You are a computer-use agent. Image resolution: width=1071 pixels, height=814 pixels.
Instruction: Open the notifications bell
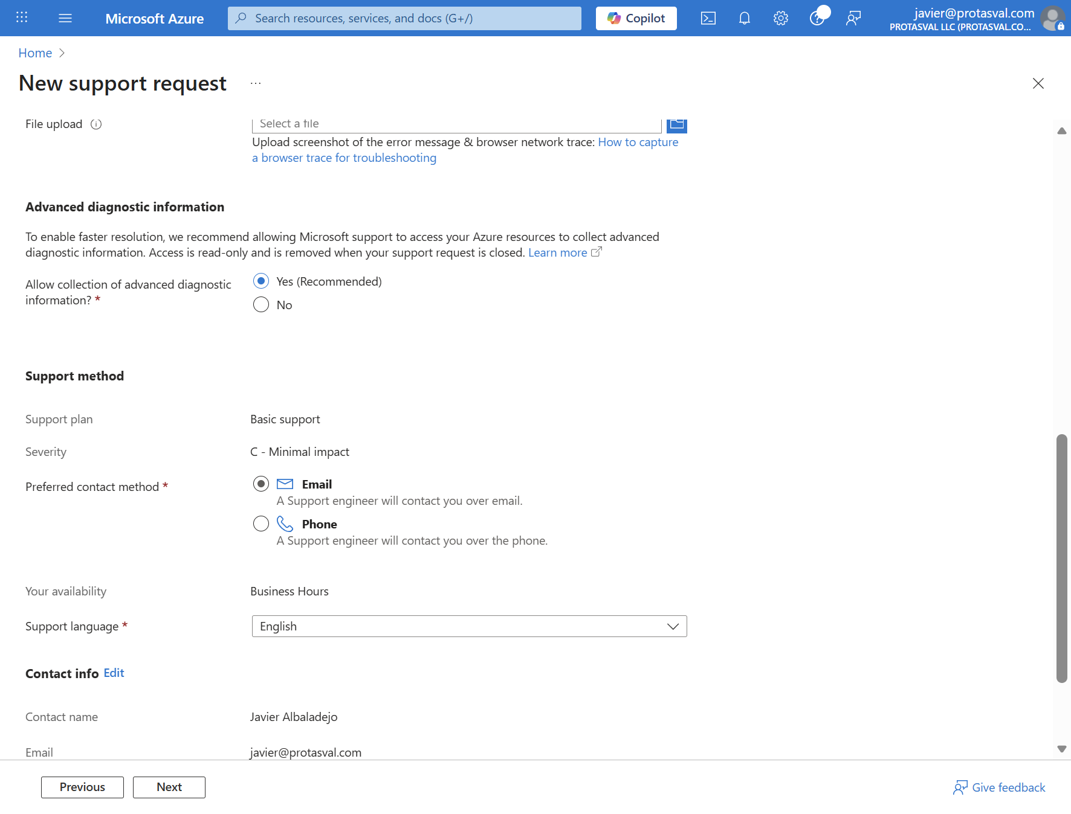745,18
